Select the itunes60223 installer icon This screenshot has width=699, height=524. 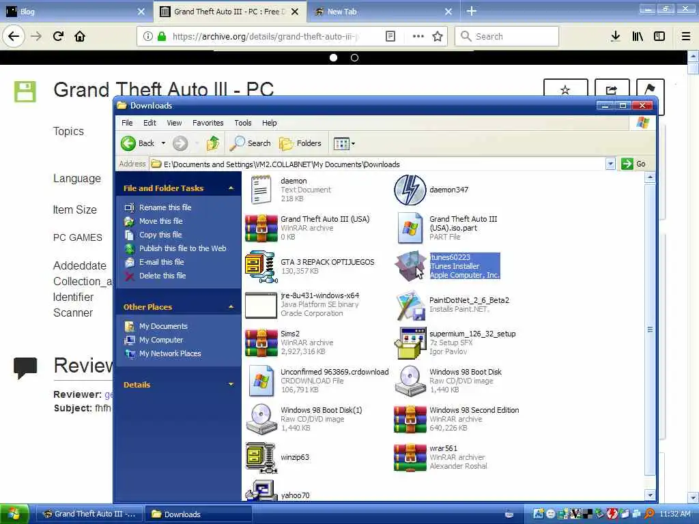tap(410, 266)
